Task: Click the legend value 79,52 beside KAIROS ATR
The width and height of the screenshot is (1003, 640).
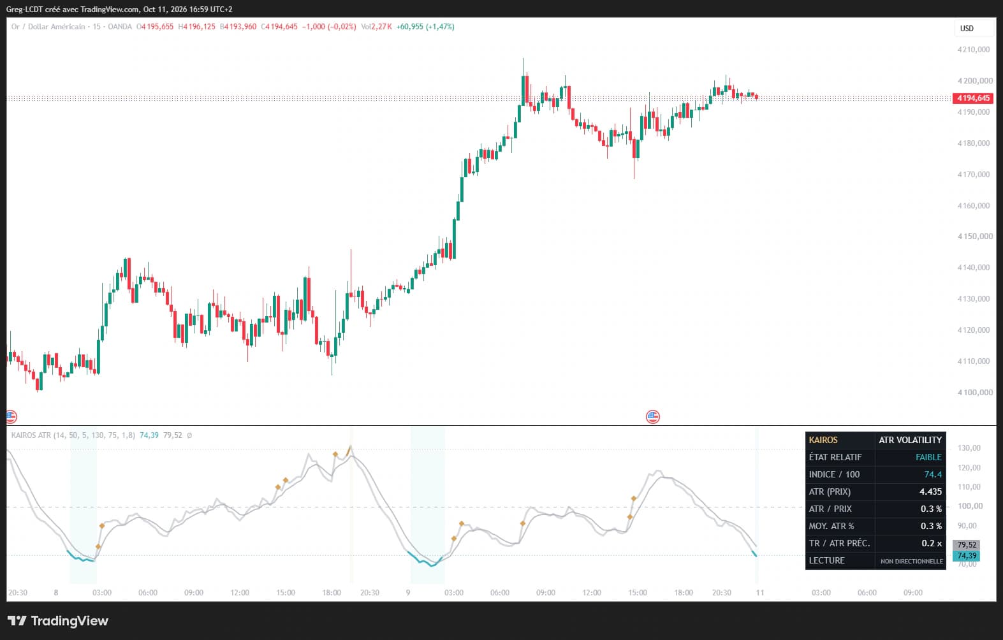Action: (x=173, y=435)
